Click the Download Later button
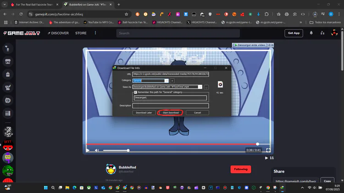This screenshot has height=193, width=344. pyautogui.click(x=144, y=113)
